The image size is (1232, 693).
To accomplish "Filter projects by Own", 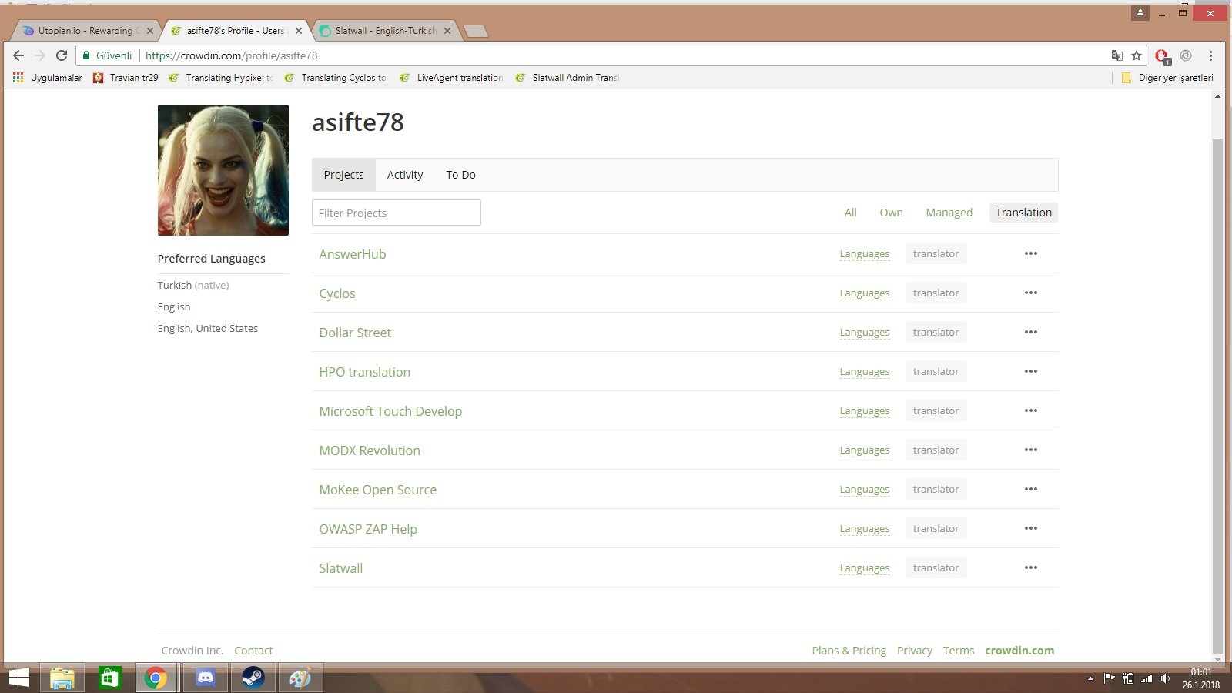I will 891,213.
